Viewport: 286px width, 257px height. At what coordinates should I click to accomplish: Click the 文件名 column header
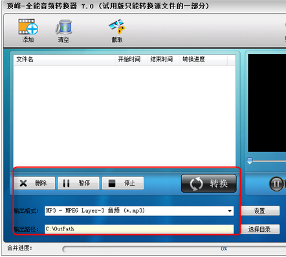click(65, 60)
